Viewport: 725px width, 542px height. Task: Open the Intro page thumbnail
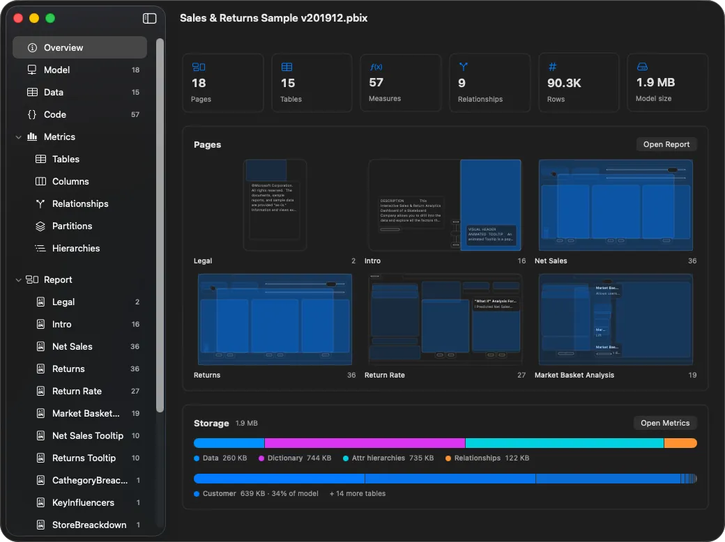coord(445,205)
